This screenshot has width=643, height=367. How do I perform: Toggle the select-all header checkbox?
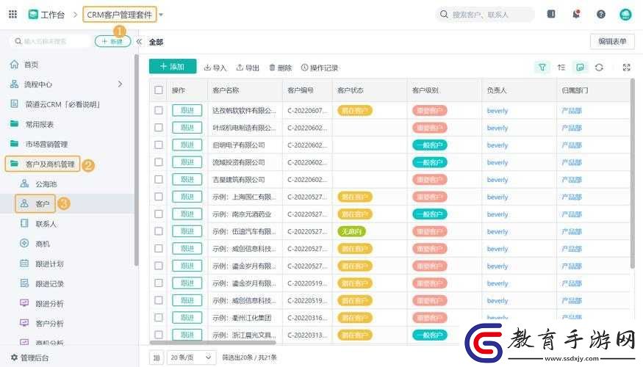[x=159, y=90]
